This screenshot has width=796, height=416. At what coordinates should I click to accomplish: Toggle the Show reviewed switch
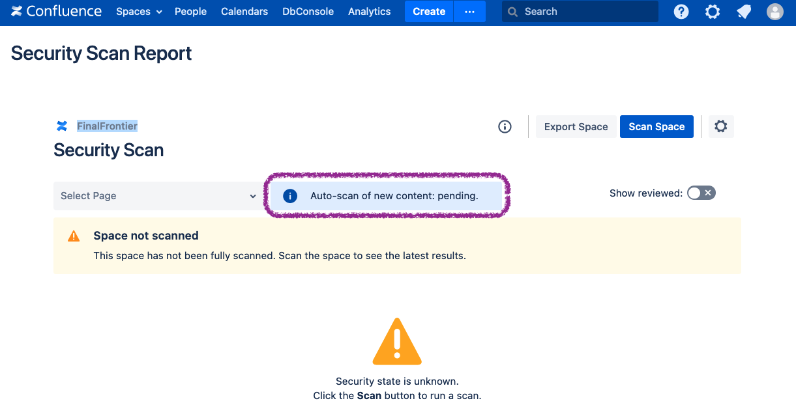click(701, 193)
